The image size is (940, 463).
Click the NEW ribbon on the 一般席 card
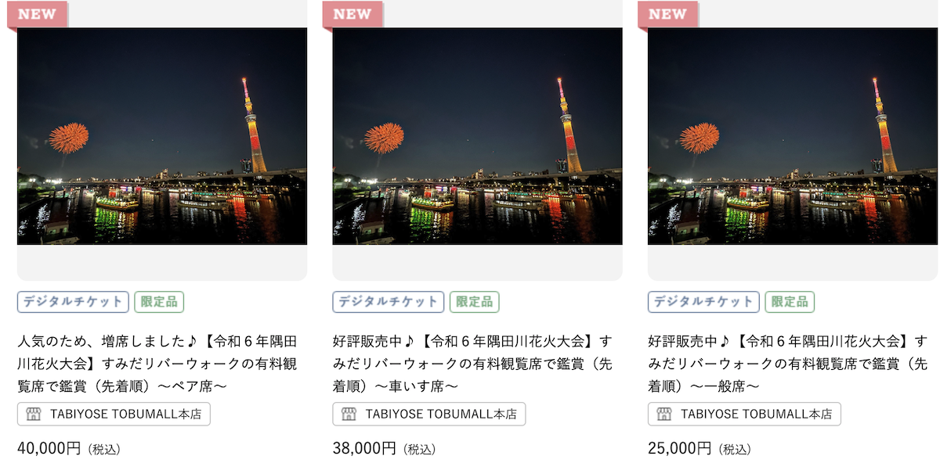tap(668, 14)
